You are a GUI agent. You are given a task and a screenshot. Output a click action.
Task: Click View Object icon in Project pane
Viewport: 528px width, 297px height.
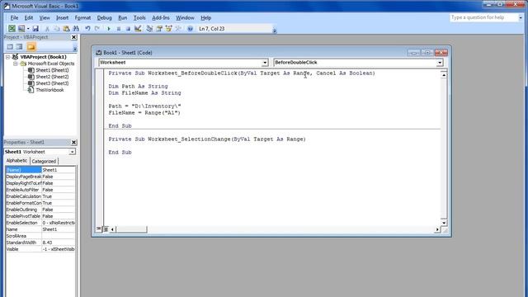tap(19, 46)
